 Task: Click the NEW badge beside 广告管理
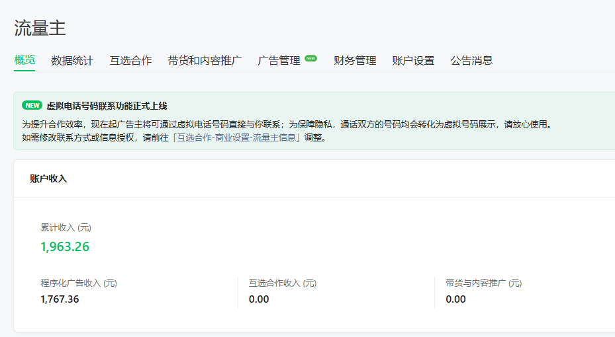click(x=310, y=59)
